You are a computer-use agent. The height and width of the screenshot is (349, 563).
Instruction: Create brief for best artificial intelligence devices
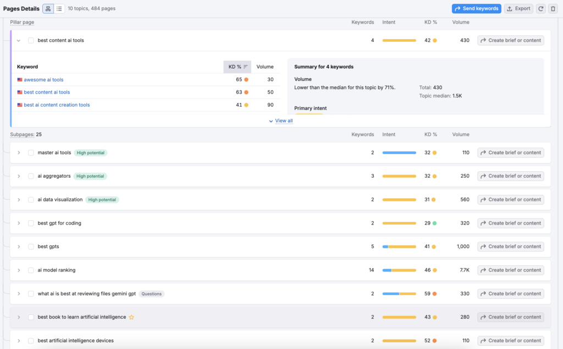pos(511,341)
